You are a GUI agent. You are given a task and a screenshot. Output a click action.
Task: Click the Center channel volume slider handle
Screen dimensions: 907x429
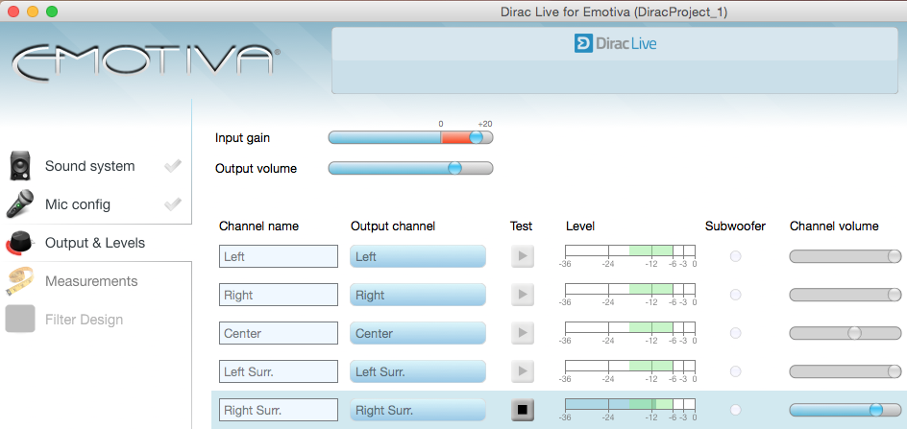tap(854, 333)
